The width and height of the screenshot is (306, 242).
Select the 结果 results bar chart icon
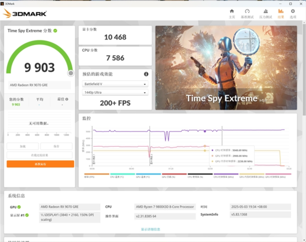[281, 11]
